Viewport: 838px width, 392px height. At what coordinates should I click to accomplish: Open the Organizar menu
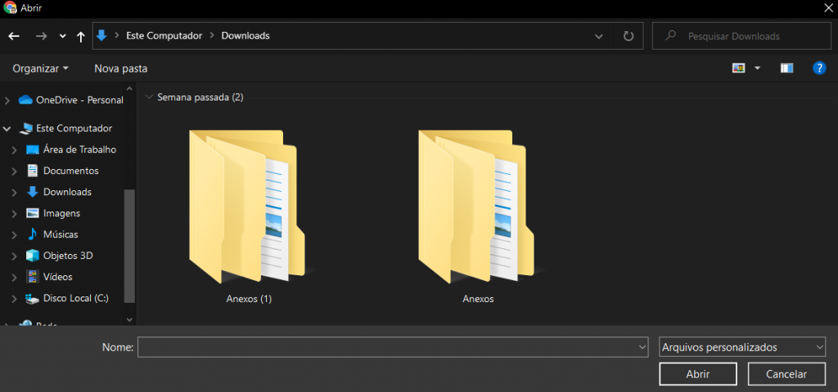coord(41,69)
